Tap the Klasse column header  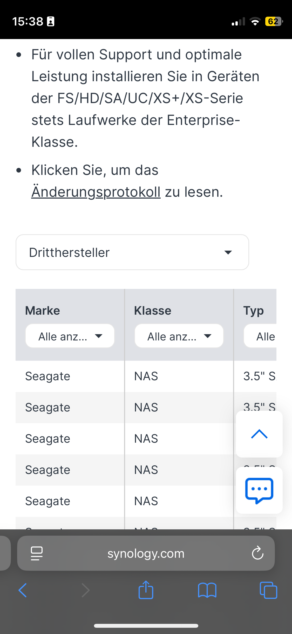click(x=153, y=310)
